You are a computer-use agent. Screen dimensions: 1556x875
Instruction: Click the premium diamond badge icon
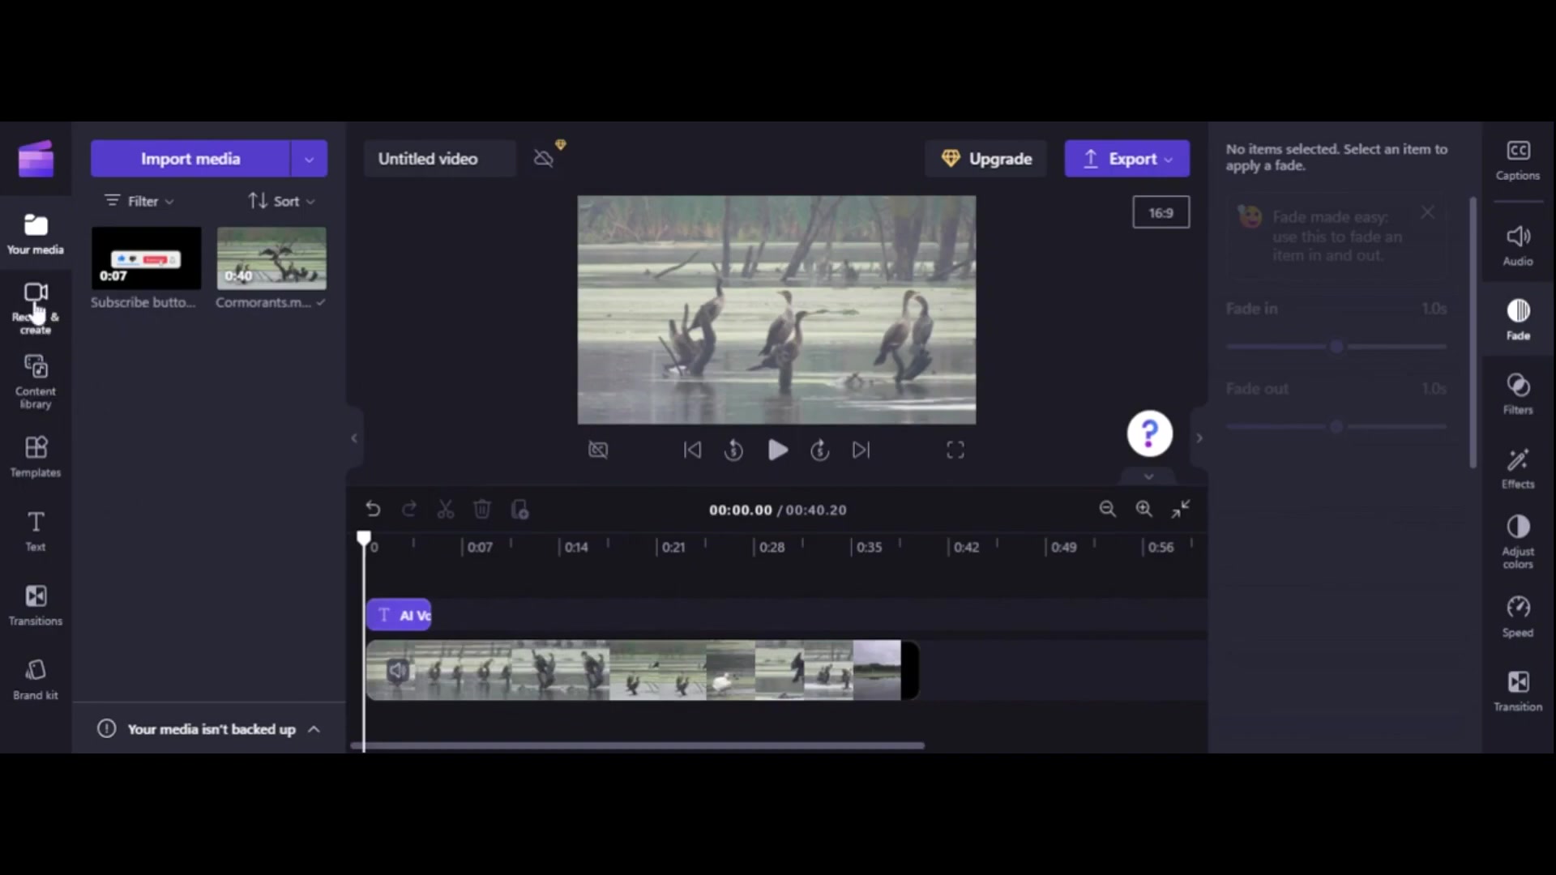point(561,144)
